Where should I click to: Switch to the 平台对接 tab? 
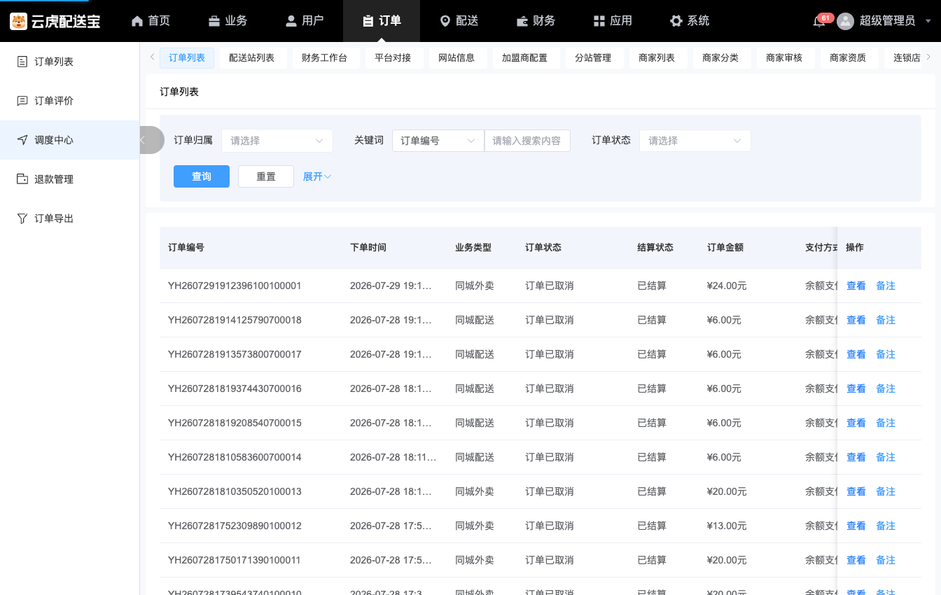[x=393, y=57]
